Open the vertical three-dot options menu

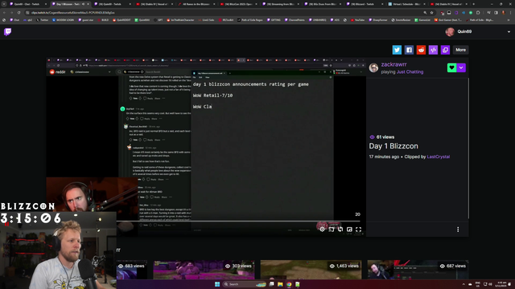[x=458, y=230]
